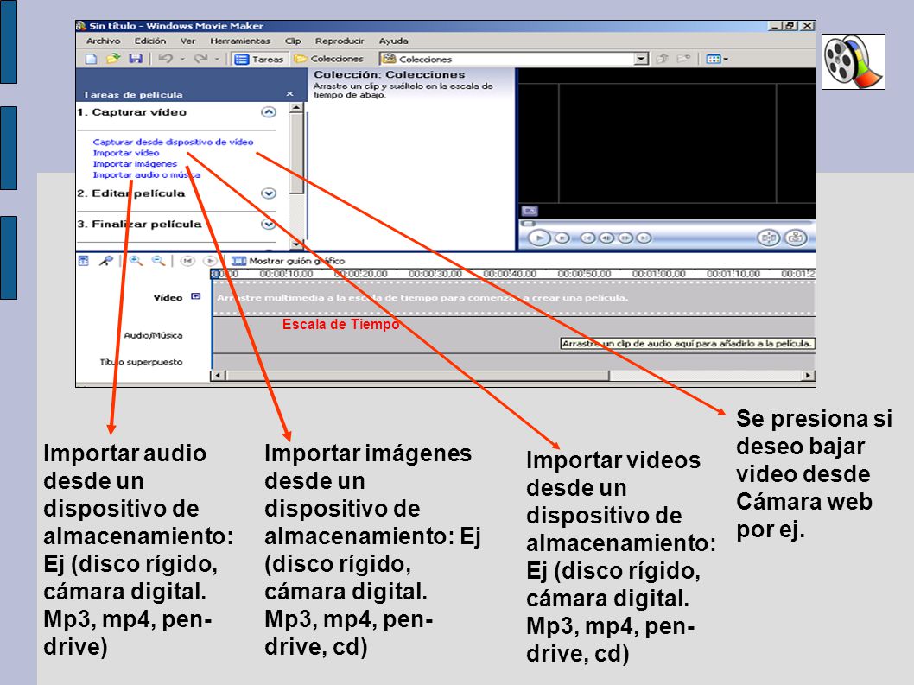914x685 pixels.
Task: Click the Back button in monitor
Action: 587,238
